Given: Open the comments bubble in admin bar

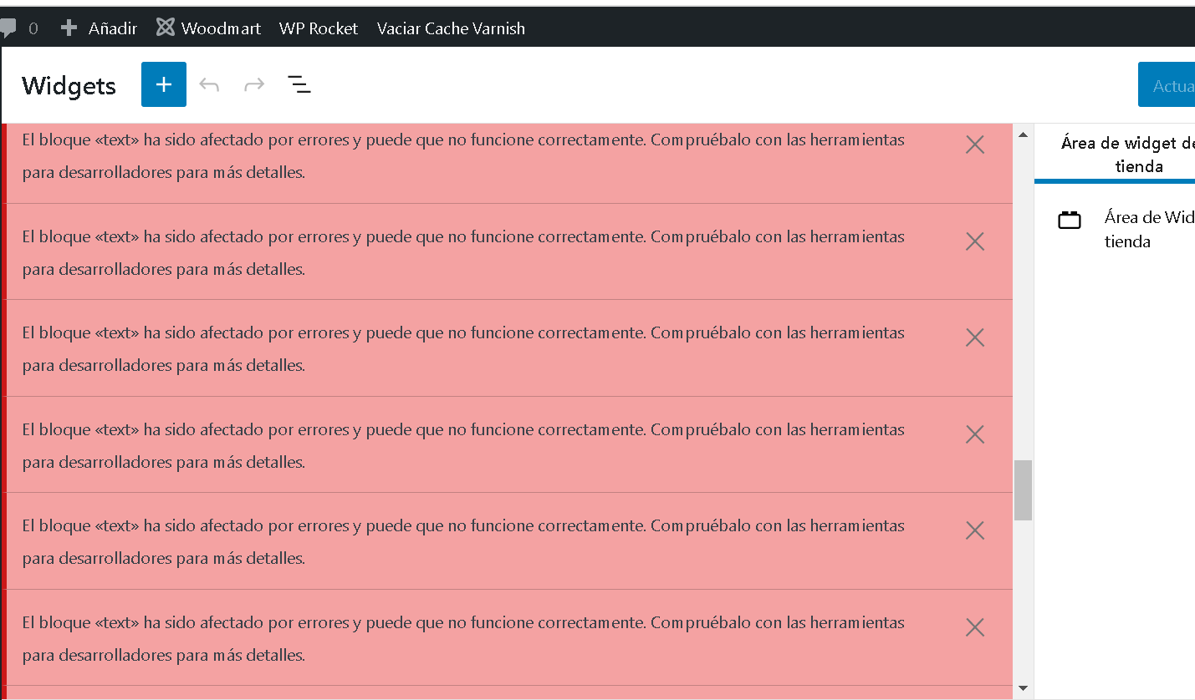Looking at the screenshot, I should pyautogui.click(x=8, y=28).
